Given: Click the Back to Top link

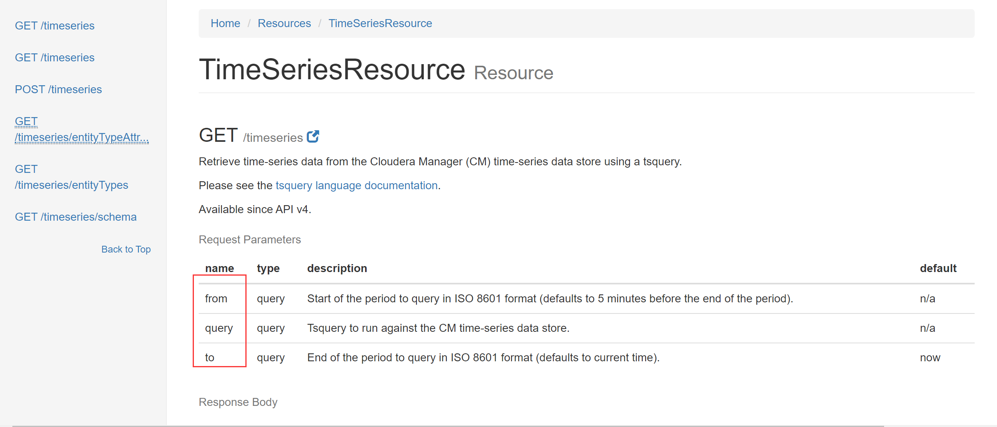Looking at the screenshot, I should tap(126, 249).
